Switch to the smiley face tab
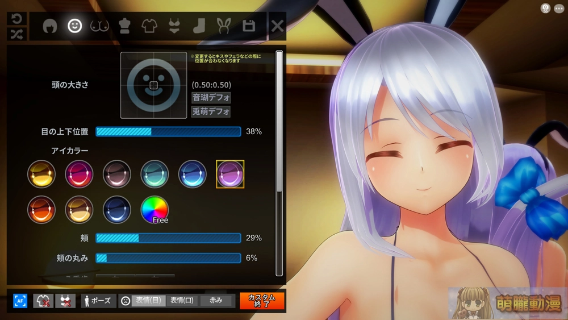The image size is (568, 320). [x=74, y=26]
